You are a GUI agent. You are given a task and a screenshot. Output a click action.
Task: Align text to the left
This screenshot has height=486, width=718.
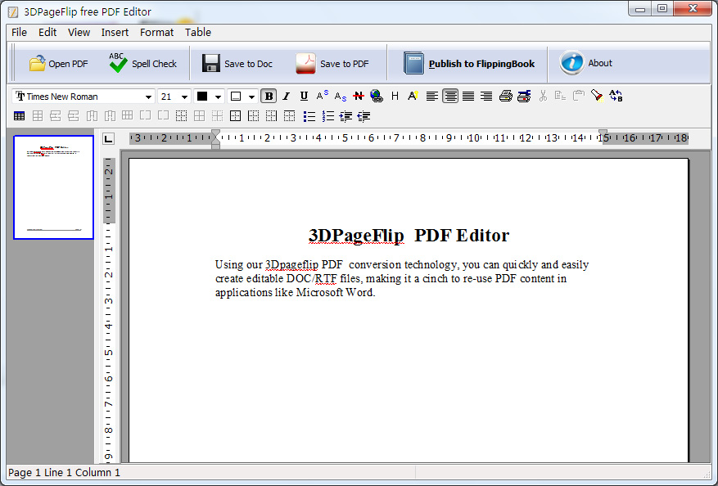pos(431,96)
